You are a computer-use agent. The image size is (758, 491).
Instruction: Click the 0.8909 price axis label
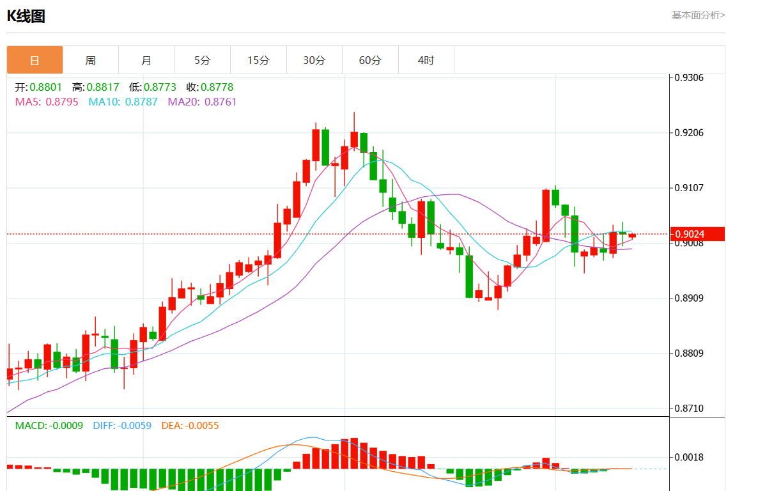(689, 298)
